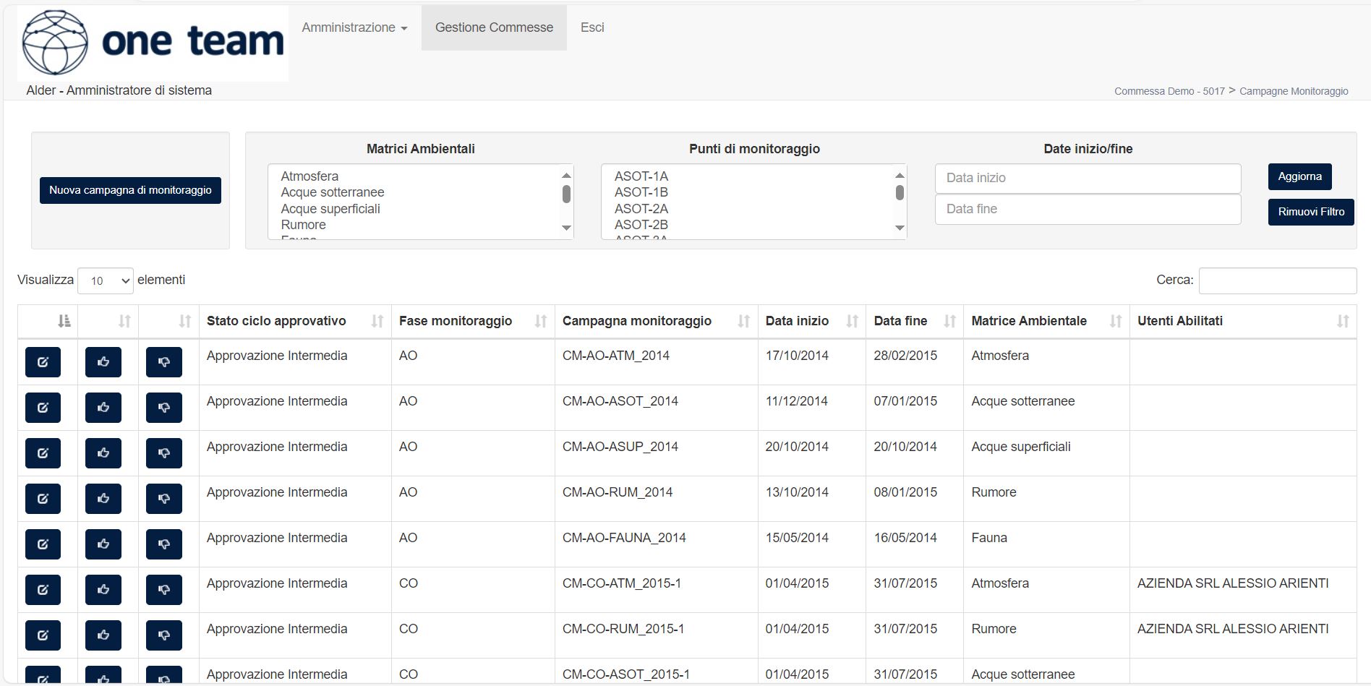Edit campaign CM-AO-ASOT_2014 row
The width and height of the screenshot is (1371, 686).
pyautogui.click(x=43, y=408)
